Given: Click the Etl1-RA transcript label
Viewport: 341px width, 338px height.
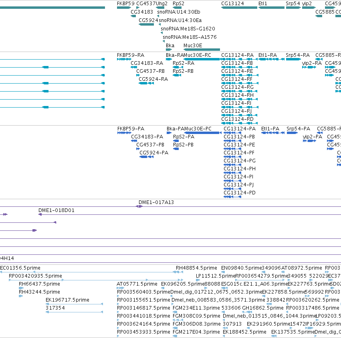Looking at the screenshot, I should click(x=268, y=55).
